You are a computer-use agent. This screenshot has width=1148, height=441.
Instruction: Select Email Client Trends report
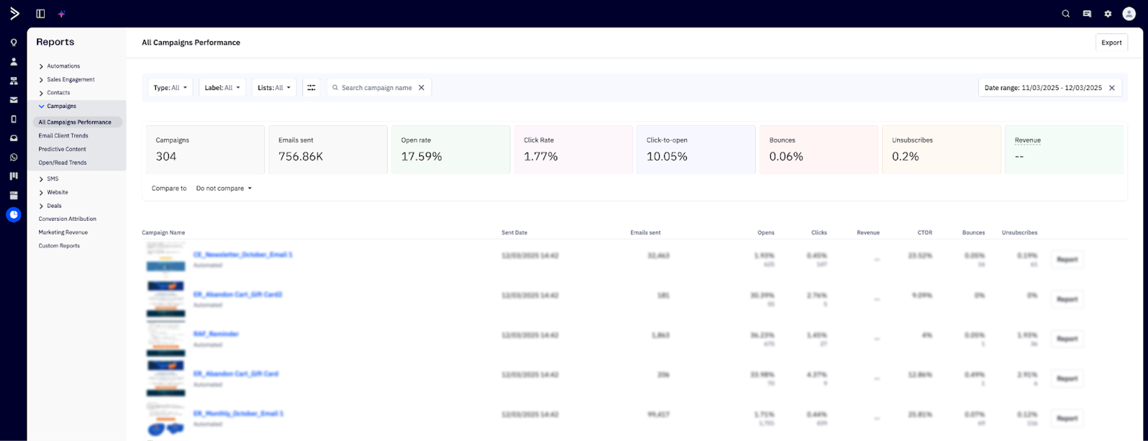pos(63,136)
